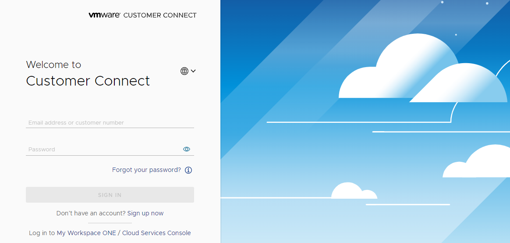
Task: Follow the Sign up now link
Action: pos(145,213)
